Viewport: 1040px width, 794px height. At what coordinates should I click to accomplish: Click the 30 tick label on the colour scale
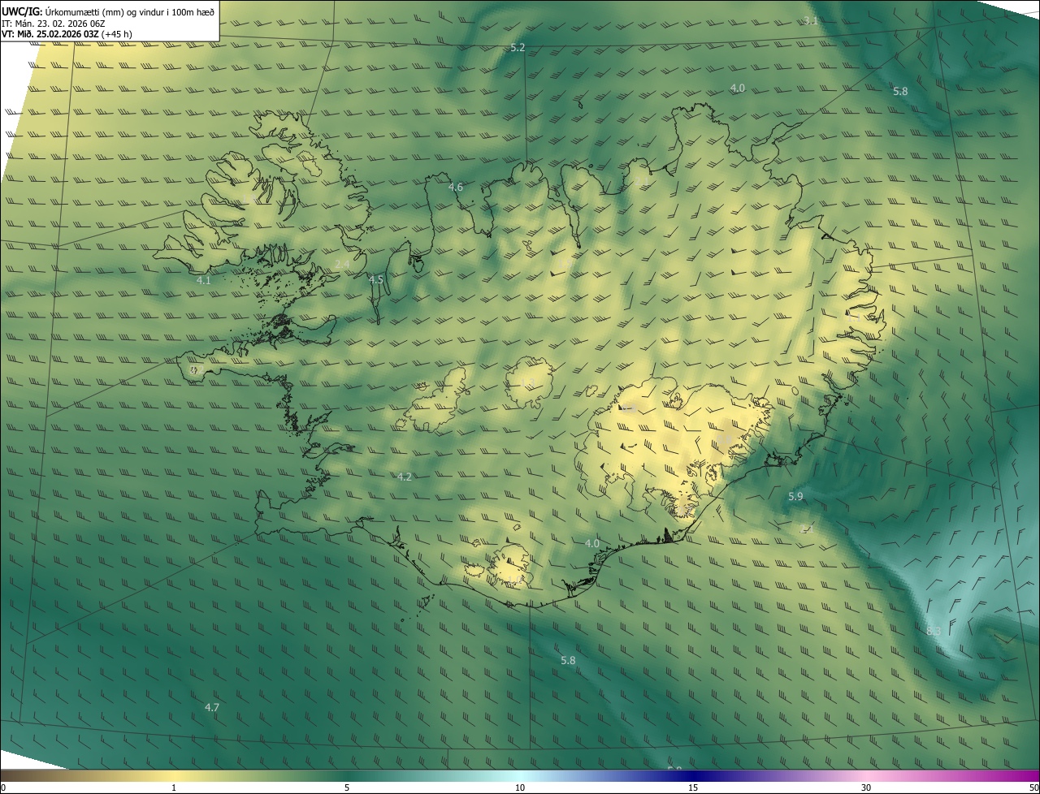pos(866,788)
